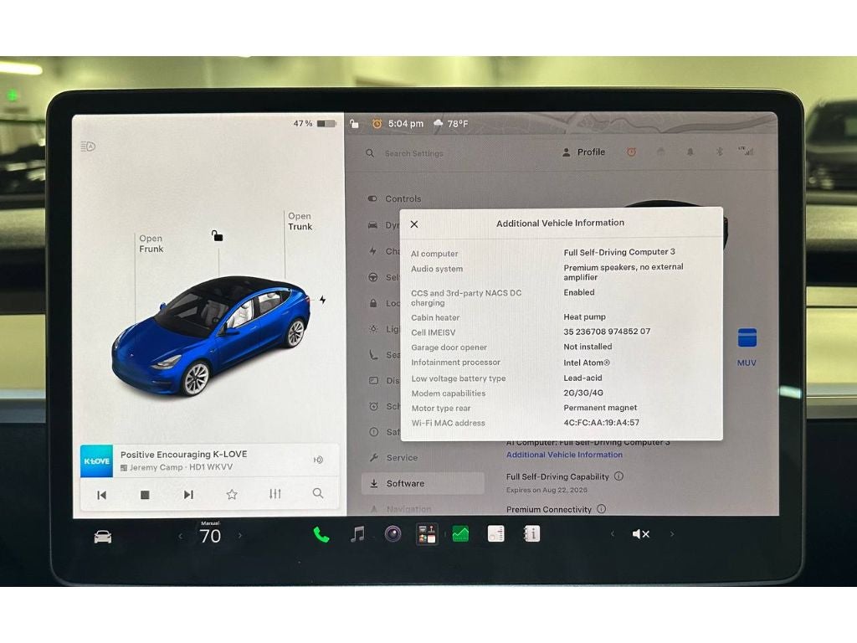Decrease cabin temperature with left arrow
Image resolution: width=857 pixels, height=643 pixels.
click(181, 537)
